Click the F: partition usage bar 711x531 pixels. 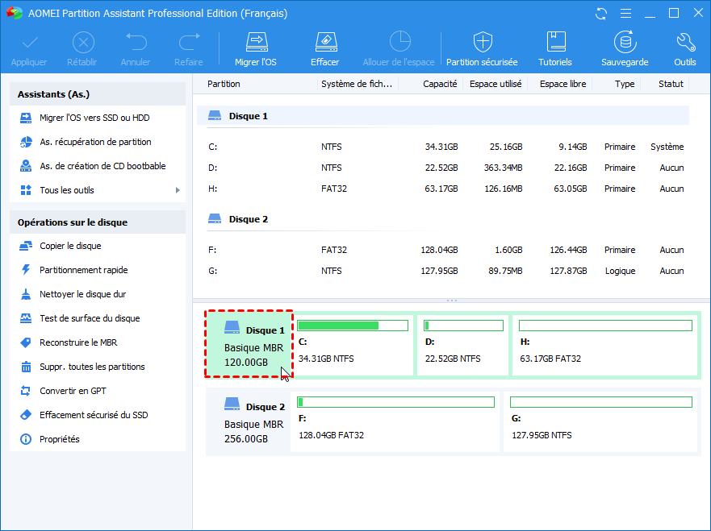click(395, 402)
